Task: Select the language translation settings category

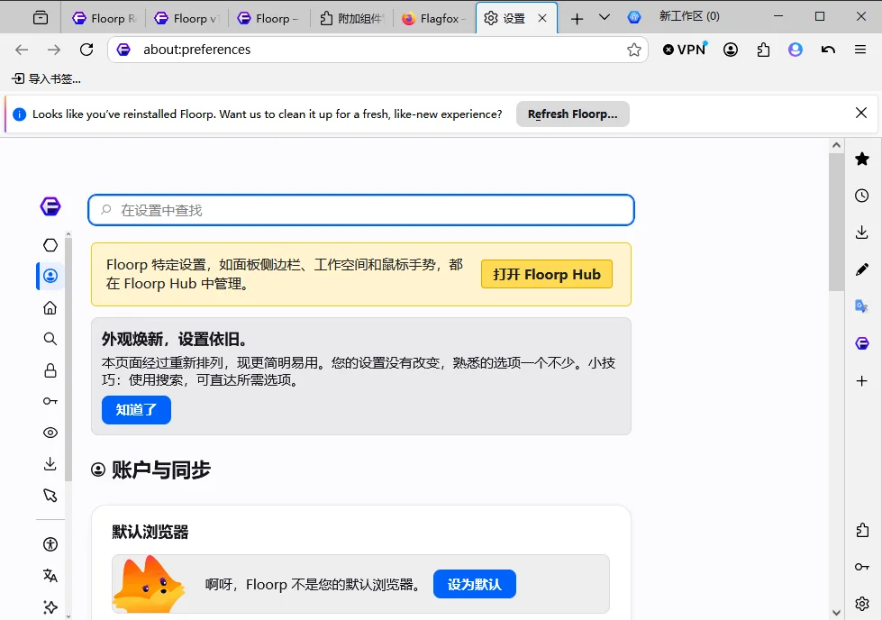Action: (50, 575)
